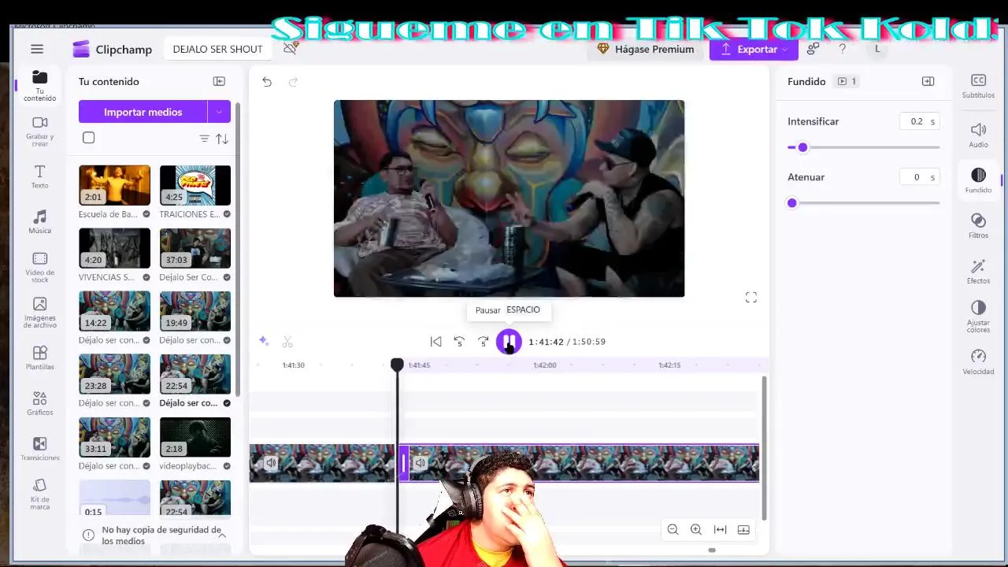Open the Texto sidebar tab
The image size is (1008, 567).
pos(39,176)
